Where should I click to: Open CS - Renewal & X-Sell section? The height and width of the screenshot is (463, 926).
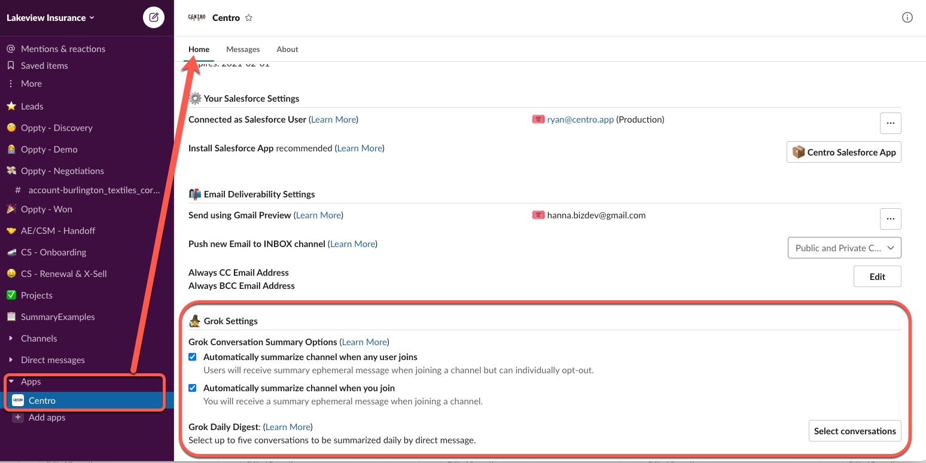tap(64, 274)
